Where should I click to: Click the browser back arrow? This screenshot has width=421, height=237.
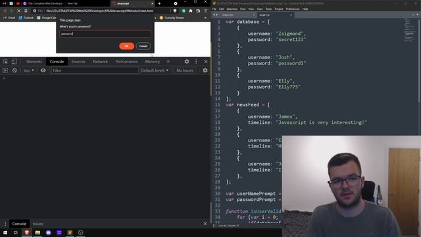[x=5, y=11]
